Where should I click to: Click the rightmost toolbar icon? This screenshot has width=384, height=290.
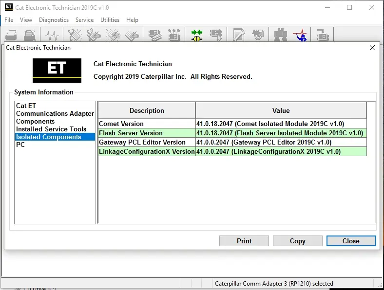322,35
